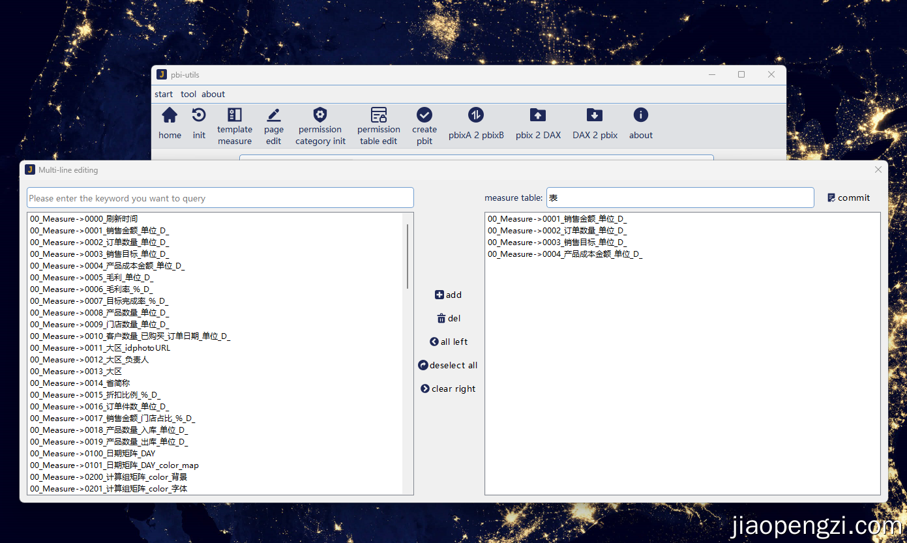Click the commit button
Screen dimensions: 907x543
[x=848, y=198]
